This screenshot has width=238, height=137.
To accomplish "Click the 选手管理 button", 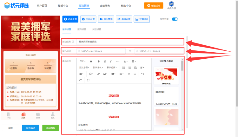I will click(x=106, y=19).
